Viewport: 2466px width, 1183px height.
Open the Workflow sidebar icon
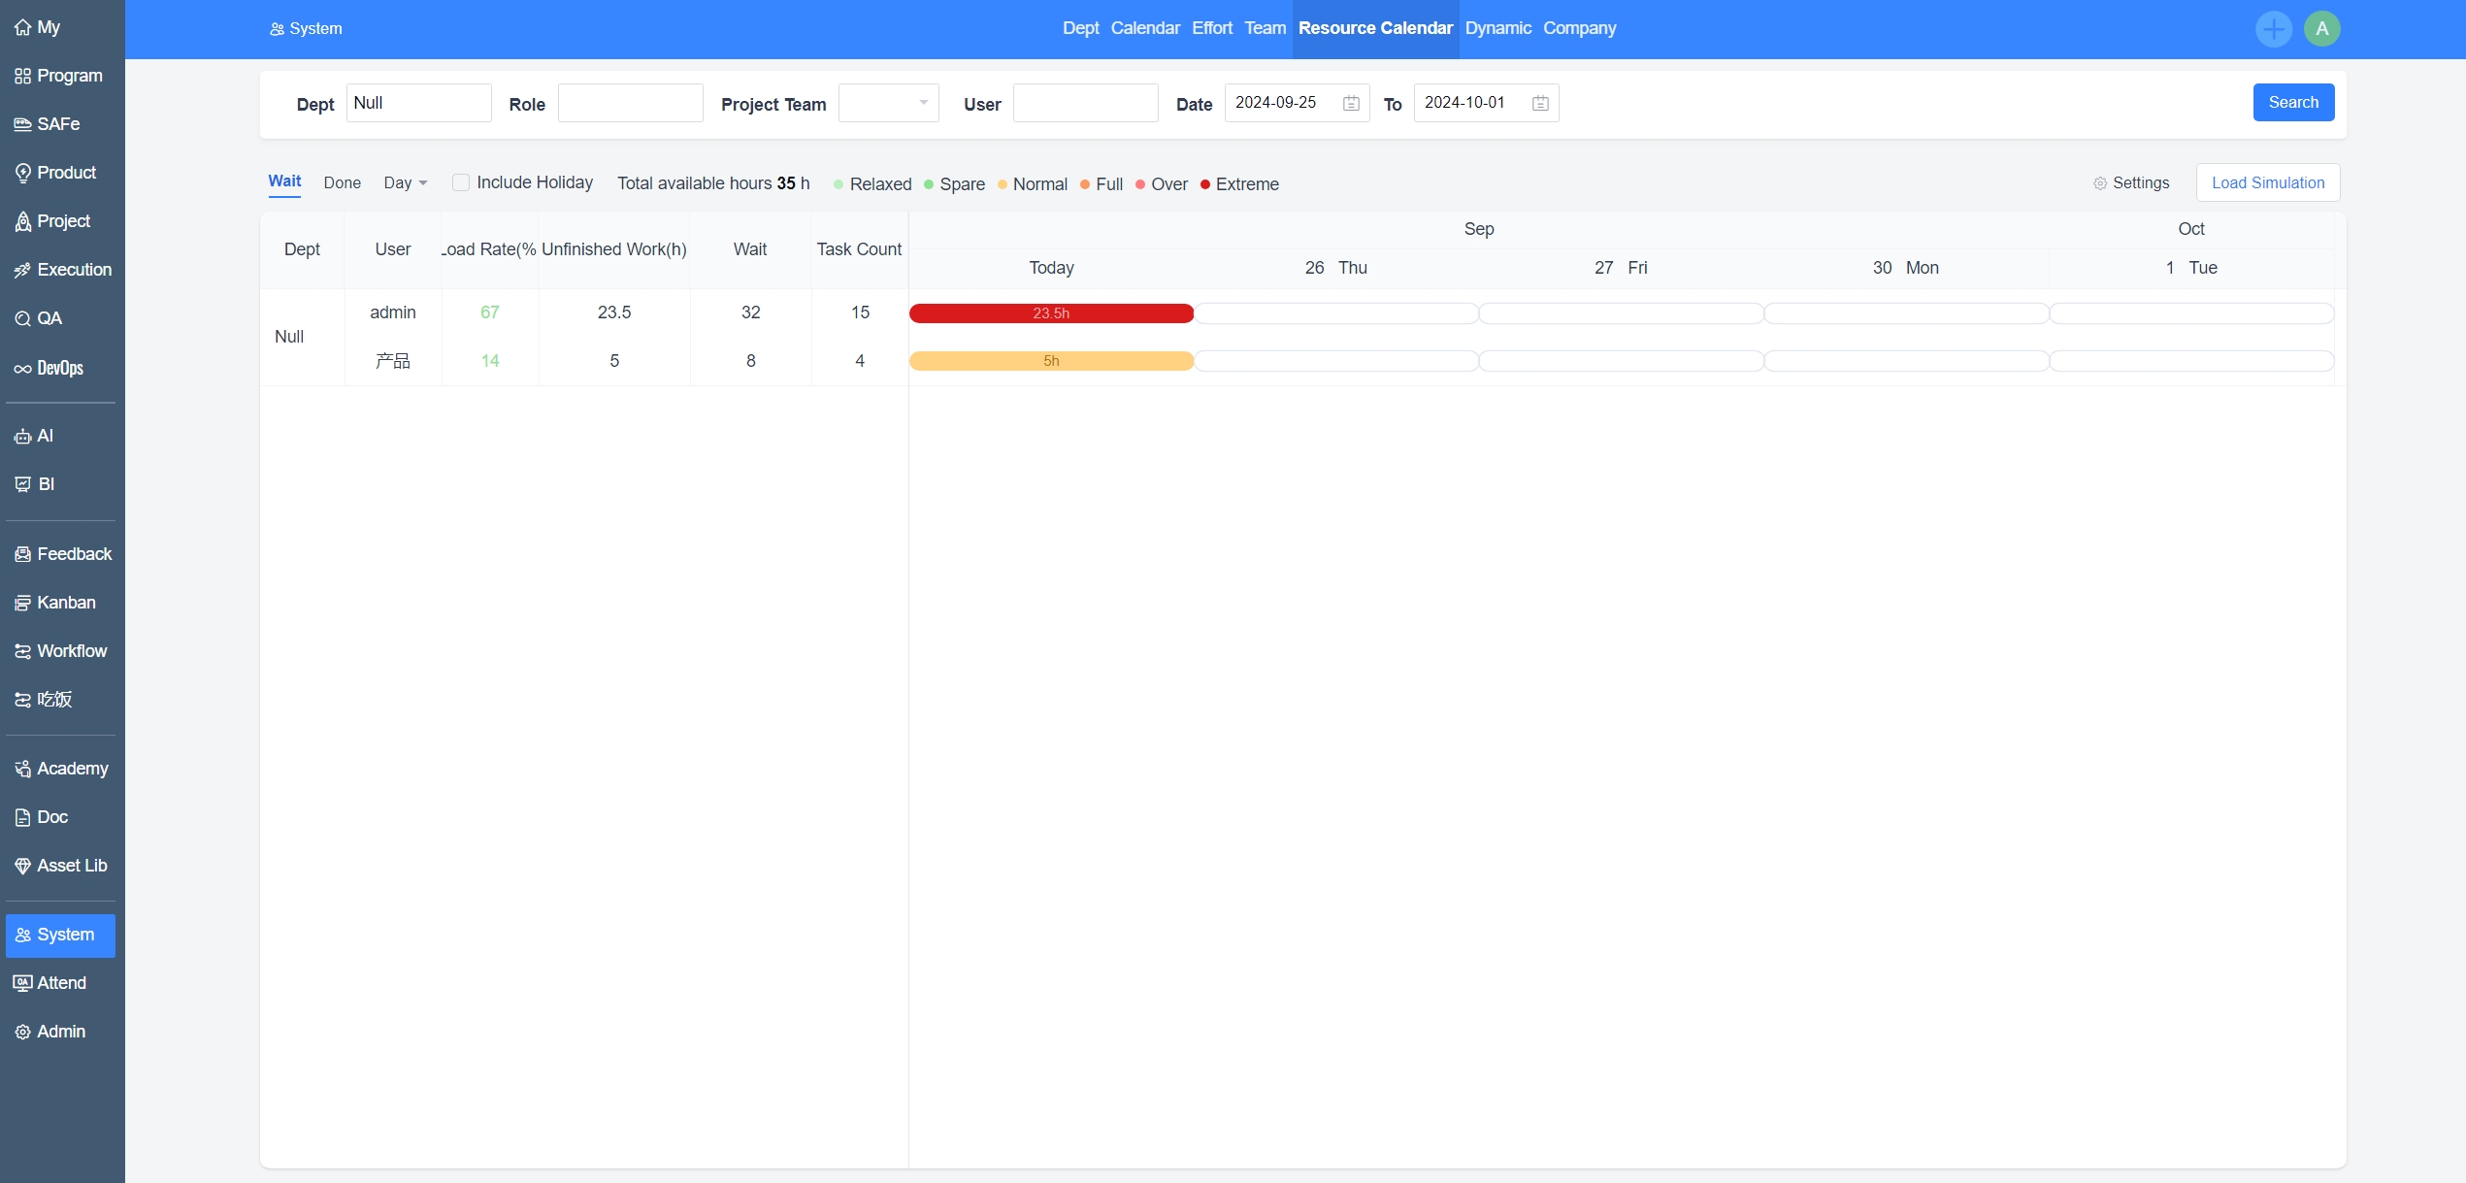click(22, 651)
